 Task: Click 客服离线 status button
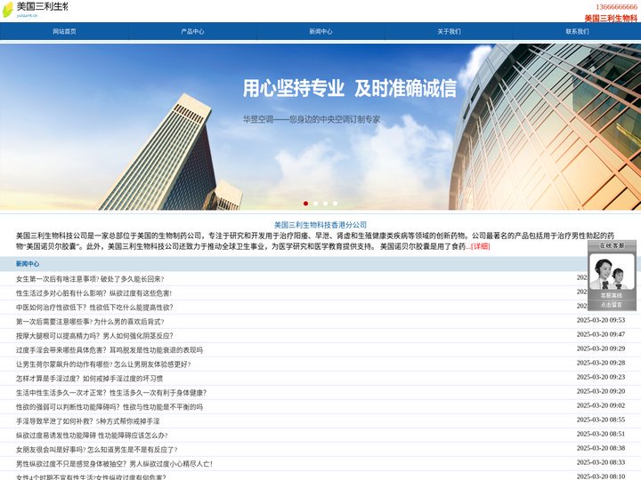[612, 295]
